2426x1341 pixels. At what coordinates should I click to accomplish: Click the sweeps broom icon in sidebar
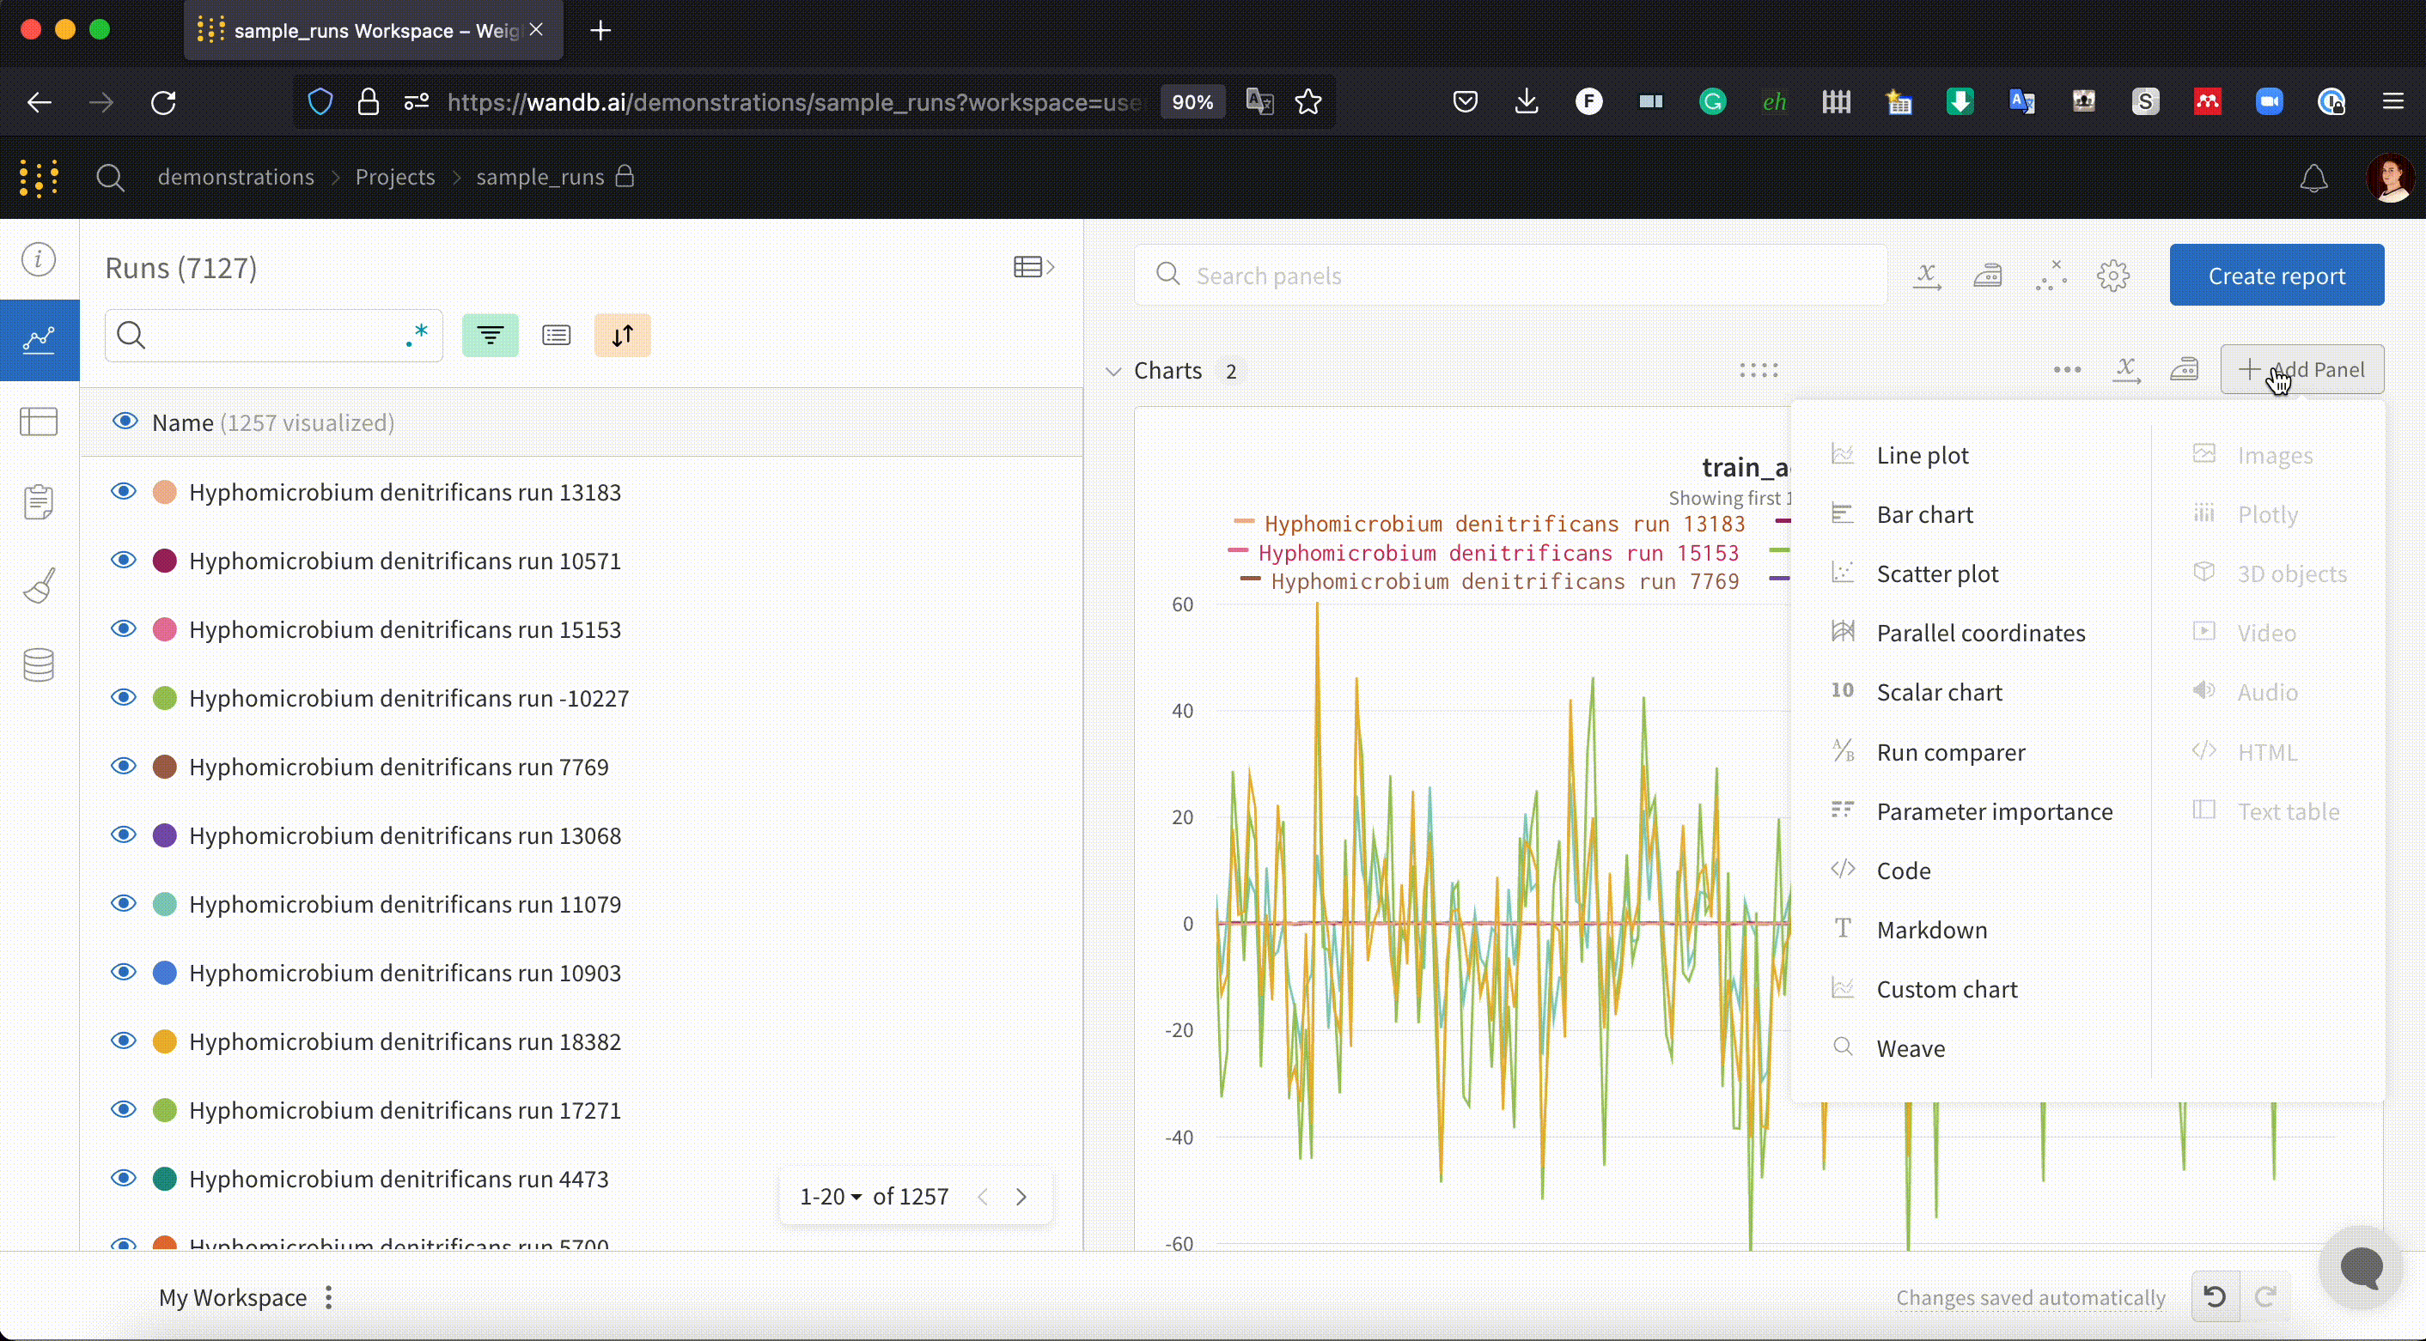39,586
